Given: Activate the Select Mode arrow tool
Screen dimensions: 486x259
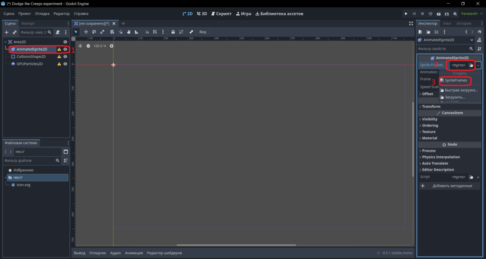Looking at the screenshot, I should click(76, 32).
